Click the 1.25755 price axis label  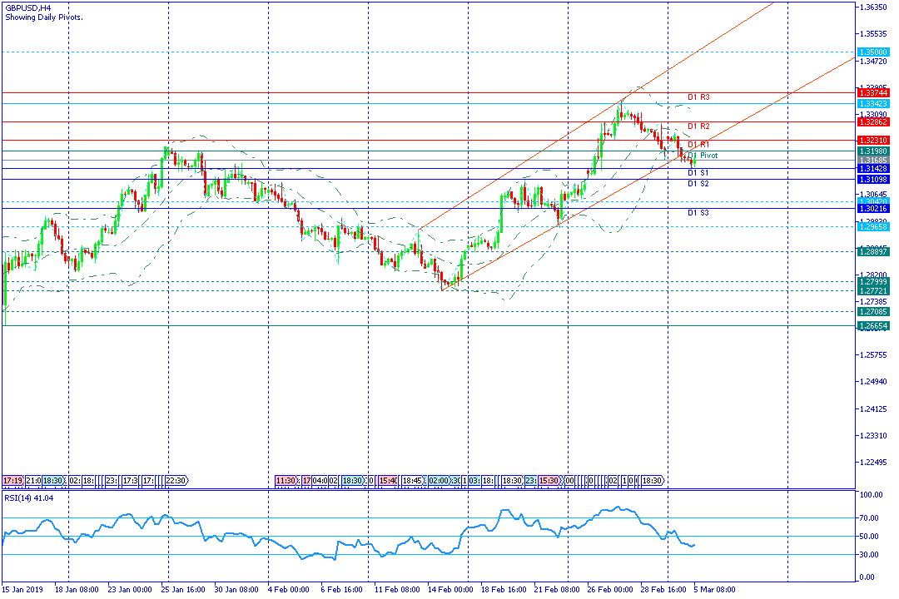point(874,355)
